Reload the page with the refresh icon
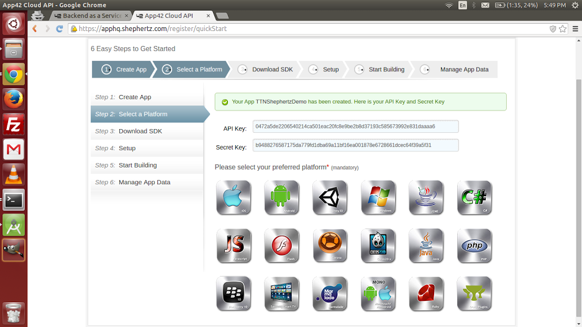Screen dimensions: 582x327 tap(60, 29)
